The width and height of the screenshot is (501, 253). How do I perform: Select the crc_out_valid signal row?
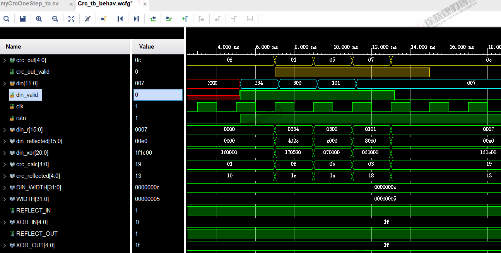[x=32, y=72]
